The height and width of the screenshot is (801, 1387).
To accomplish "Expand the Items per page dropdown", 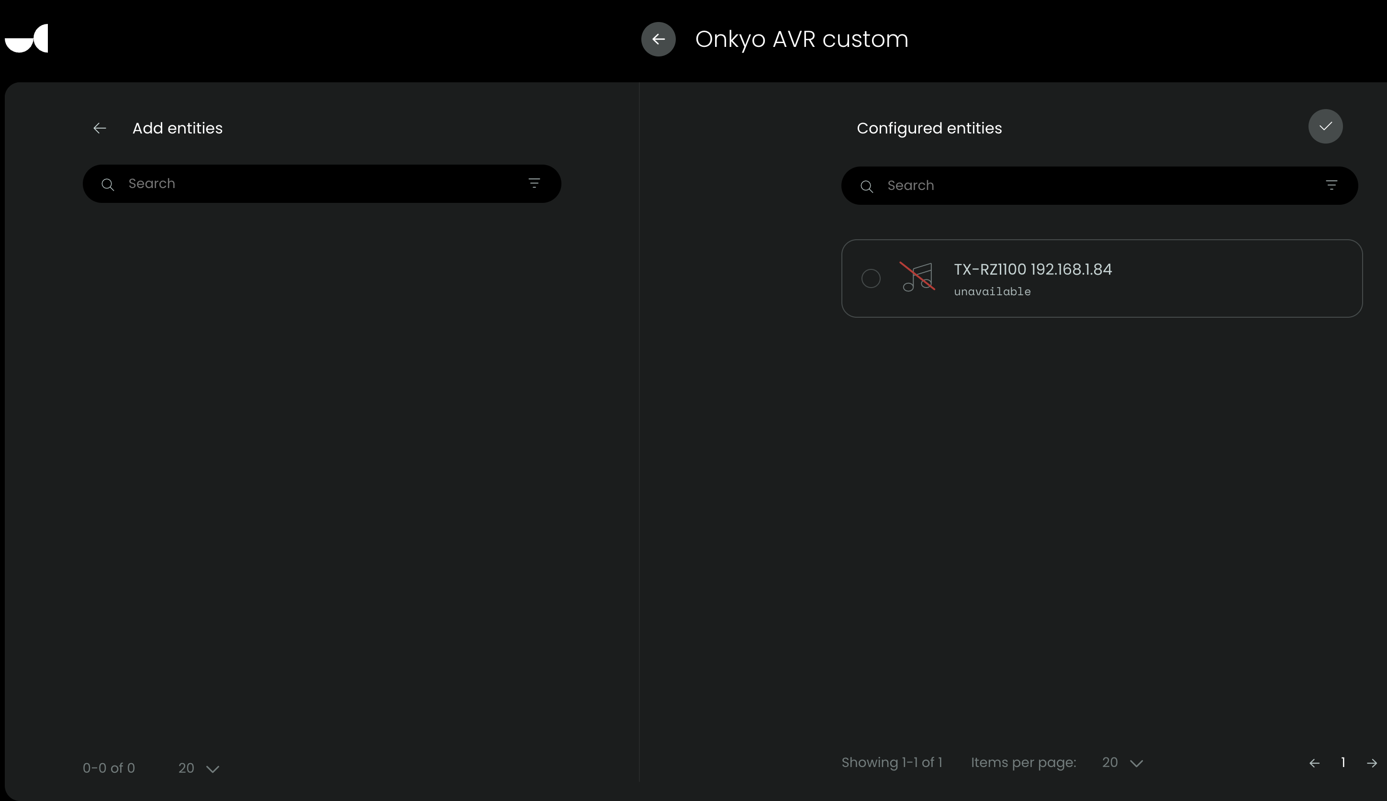I will (x=1136, y=763).
